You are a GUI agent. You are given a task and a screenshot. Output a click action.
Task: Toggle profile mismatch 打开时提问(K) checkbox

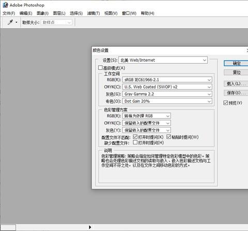135,137
